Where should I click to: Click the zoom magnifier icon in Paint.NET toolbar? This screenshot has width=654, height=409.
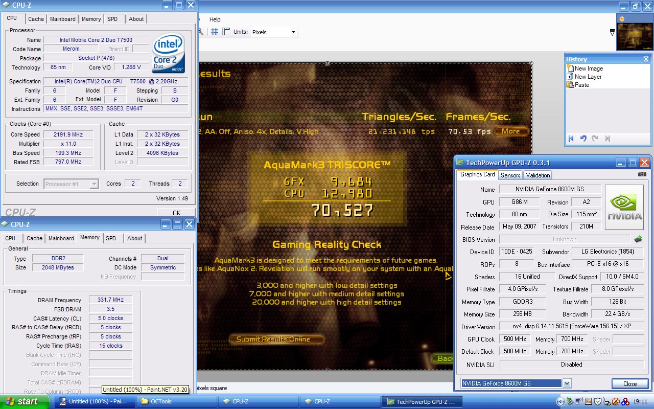201,32
